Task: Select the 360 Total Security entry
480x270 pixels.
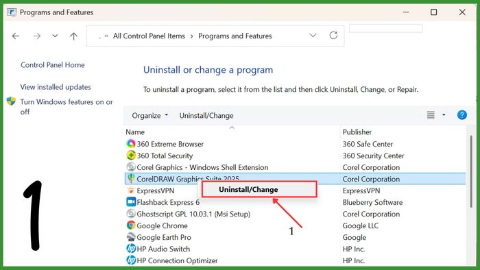Action: click(165, 156)
